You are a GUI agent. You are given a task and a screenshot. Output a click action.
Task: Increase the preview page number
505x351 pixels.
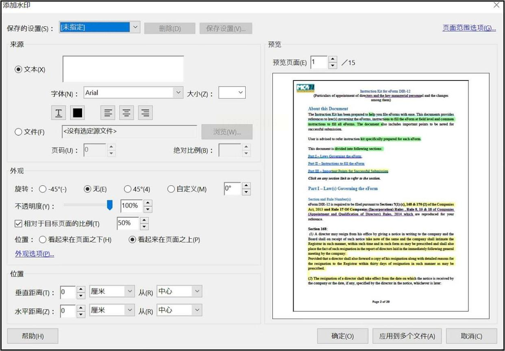(333, 59)
